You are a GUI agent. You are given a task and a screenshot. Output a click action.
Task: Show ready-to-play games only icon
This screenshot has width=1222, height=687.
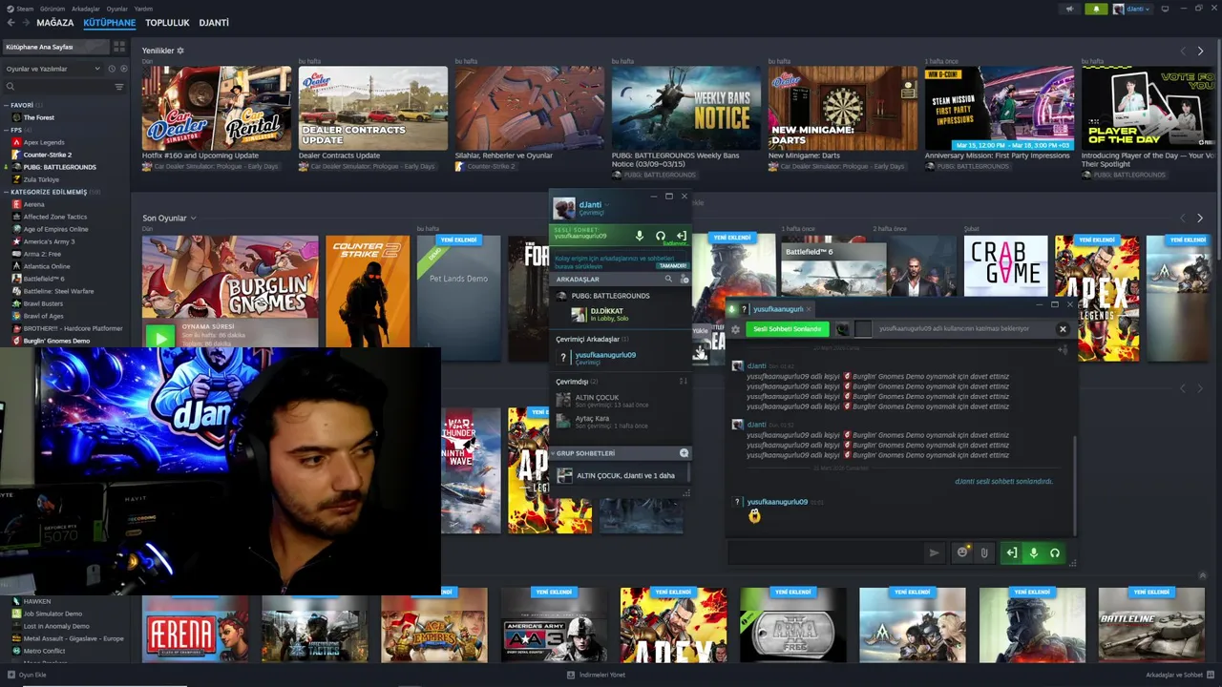pos(122,69)
